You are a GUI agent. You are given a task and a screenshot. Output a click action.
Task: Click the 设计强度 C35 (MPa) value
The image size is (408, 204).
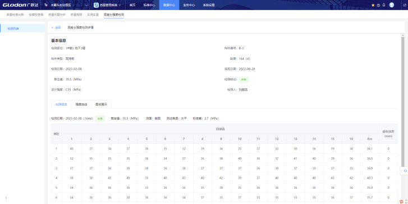(74, 89)
